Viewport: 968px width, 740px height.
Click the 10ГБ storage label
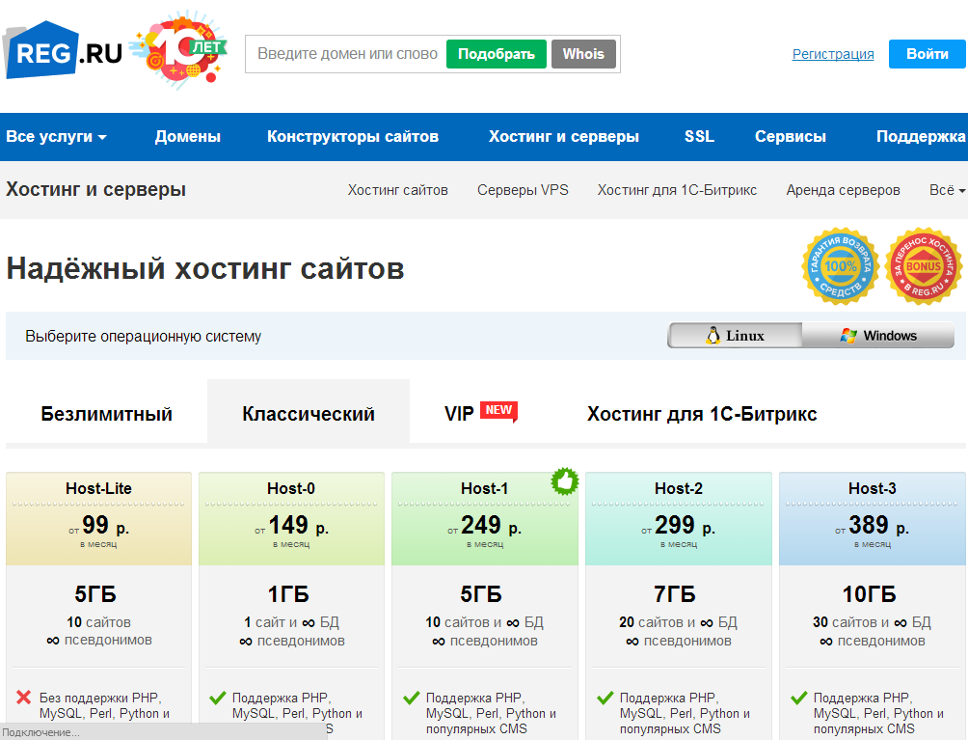870,594
